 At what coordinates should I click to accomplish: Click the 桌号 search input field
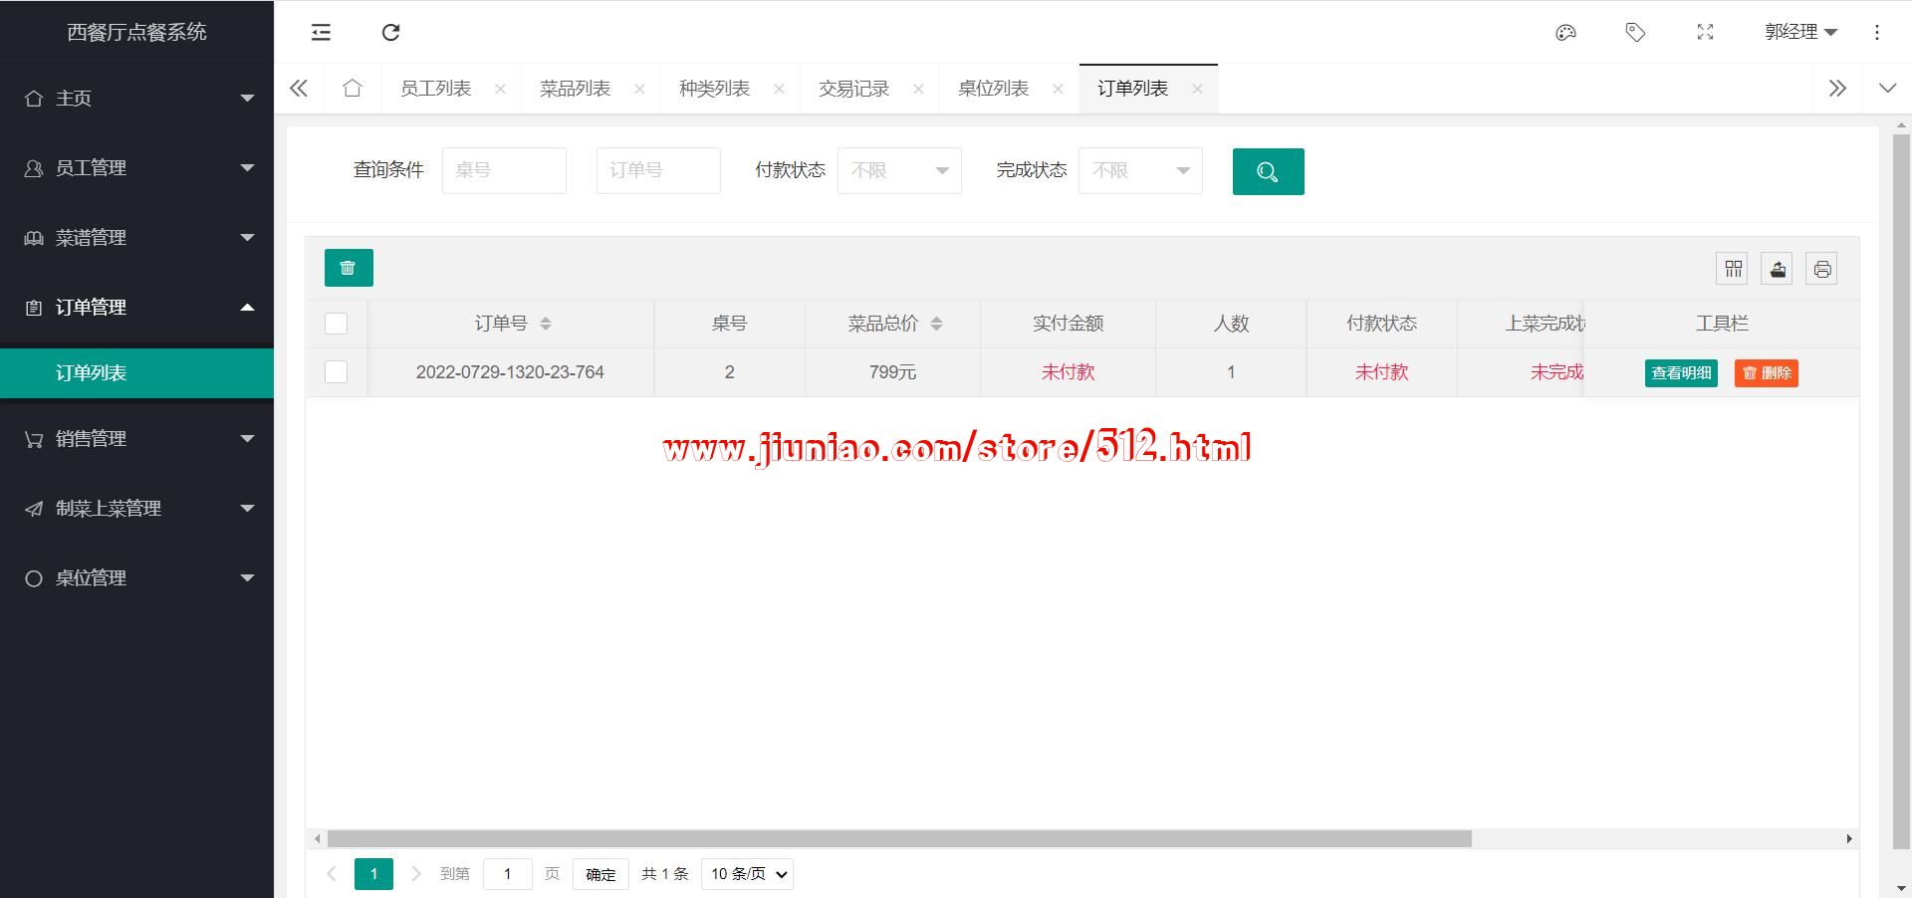tap(504, 170)
